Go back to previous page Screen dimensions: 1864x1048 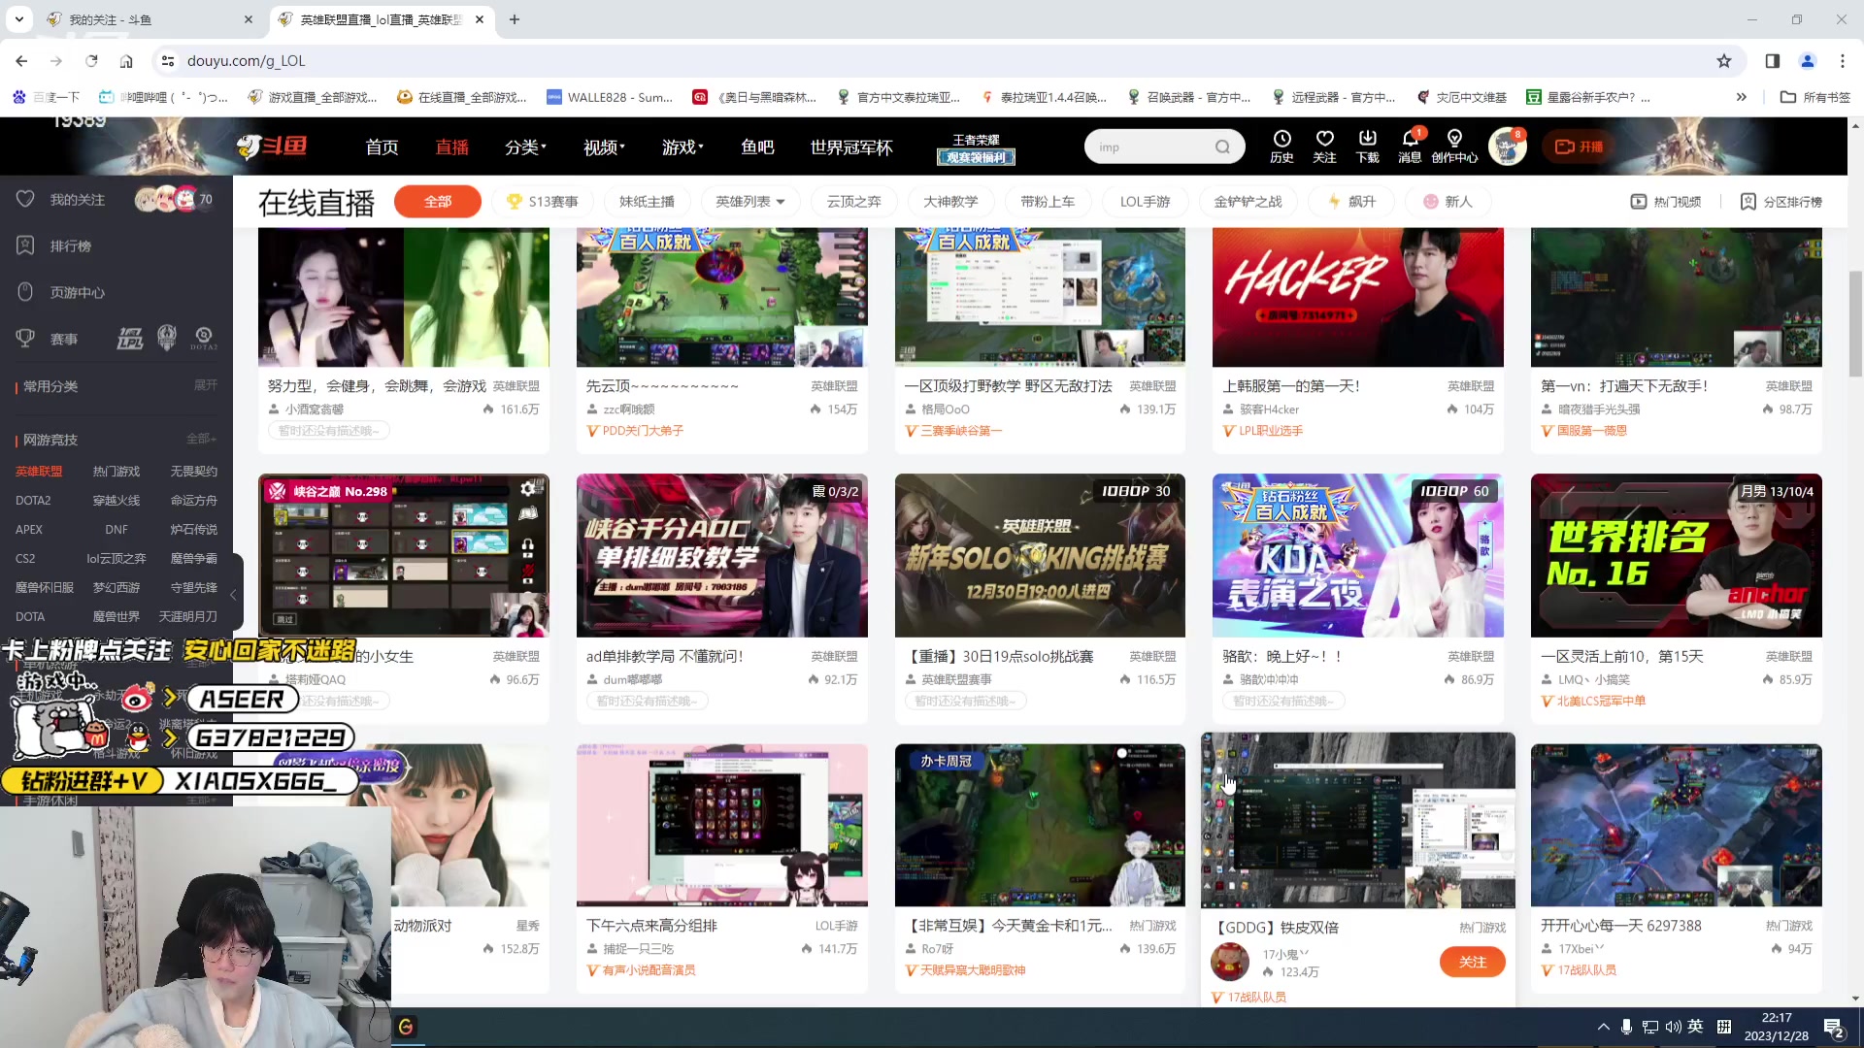(x=21, y=61)
